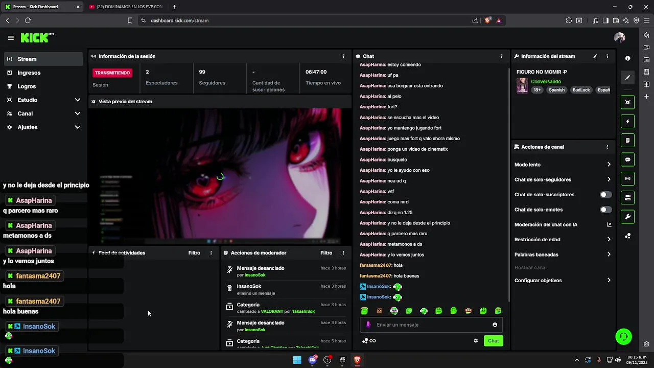Click the TRANSMITIENDO status badge

coord(112,73)
